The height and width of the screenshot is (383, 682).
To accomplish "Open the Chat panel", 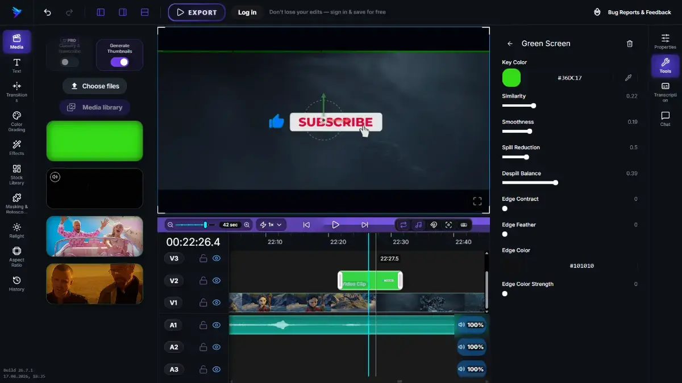I will coord(665,119).
